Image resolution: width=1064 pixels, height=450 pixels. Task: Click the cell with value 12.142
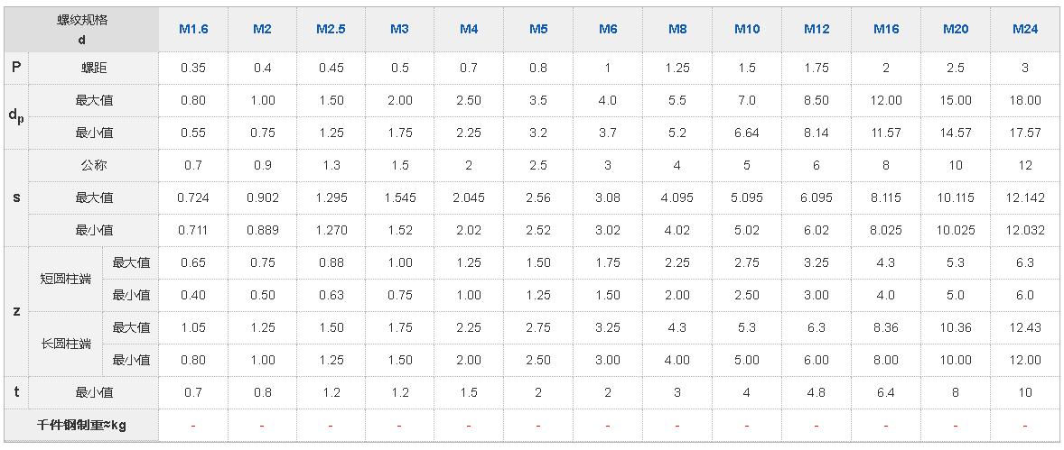point(1025,197)
